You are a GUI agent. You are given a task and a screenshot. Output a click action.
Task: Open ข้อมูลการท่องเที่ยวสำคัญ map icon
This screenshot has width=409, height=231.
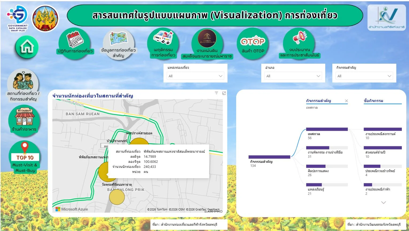[118, 44]
